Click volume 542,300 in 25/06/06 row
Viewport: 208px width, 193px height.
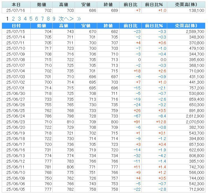pyautogui.click(x=197, y=184)
